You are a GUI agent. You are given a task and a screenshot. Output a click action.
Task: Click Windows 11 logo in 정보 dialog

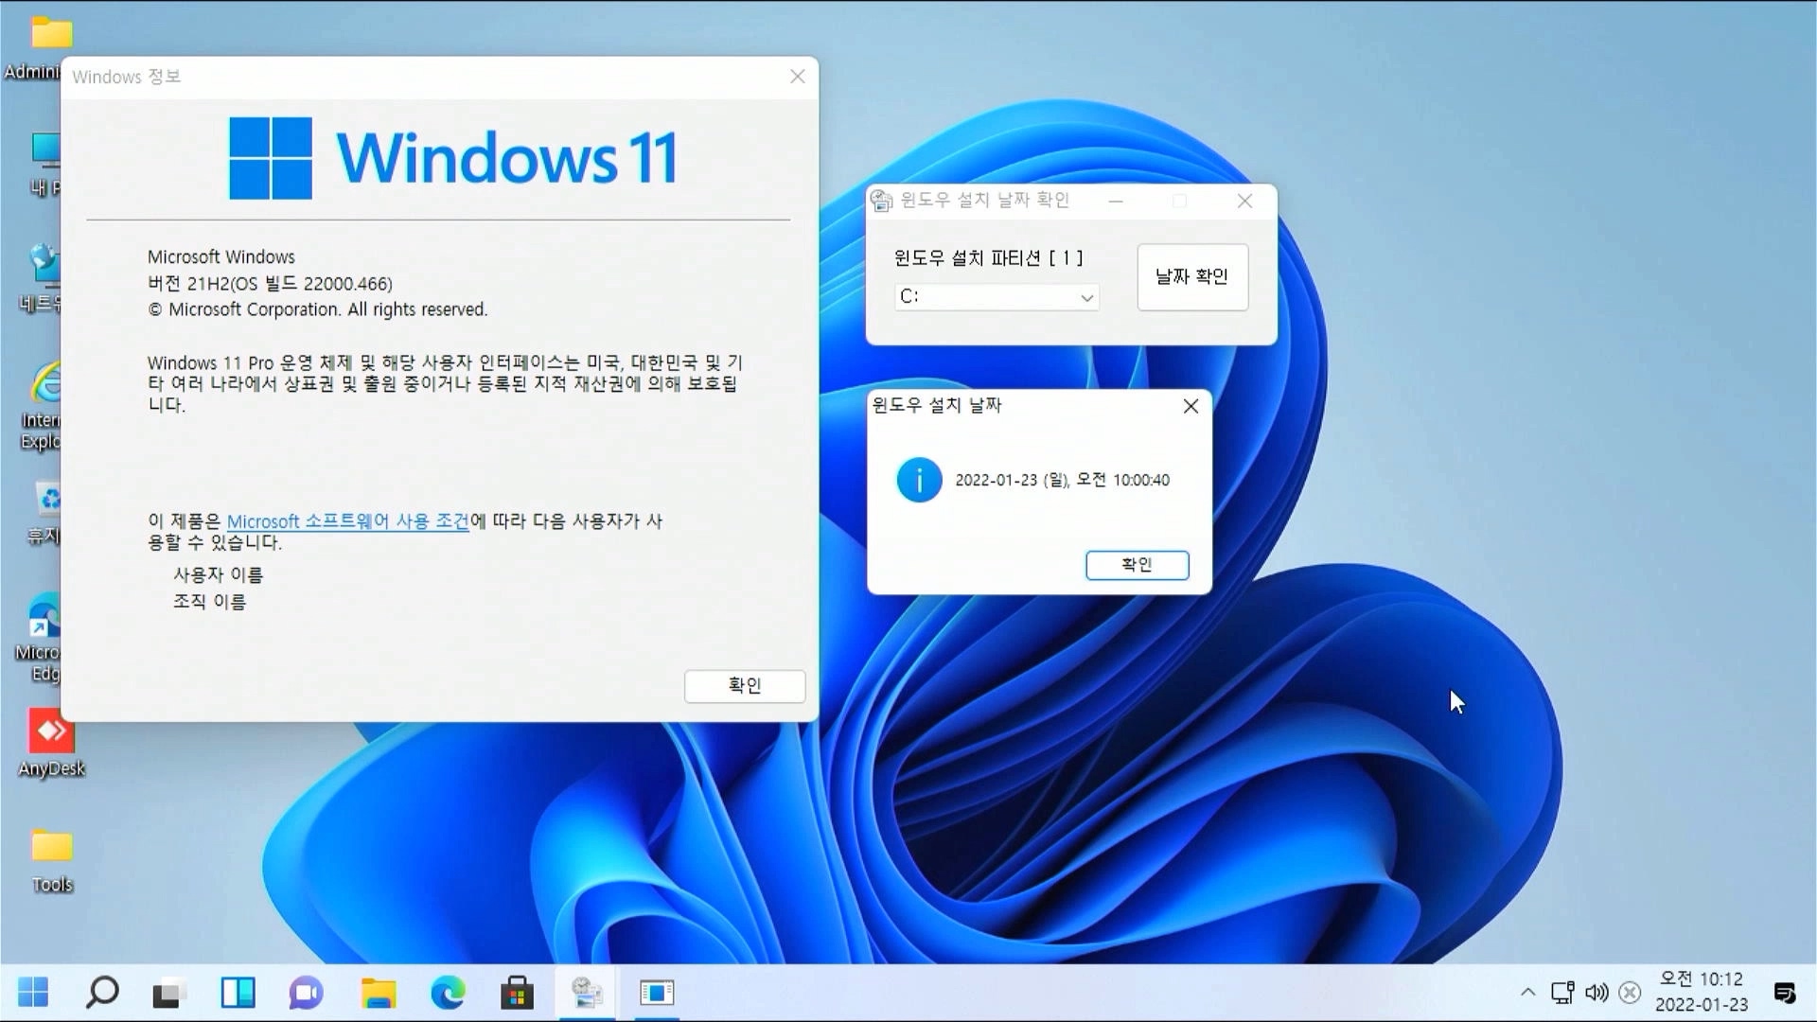pyautogui.click(x=453, y=158)
